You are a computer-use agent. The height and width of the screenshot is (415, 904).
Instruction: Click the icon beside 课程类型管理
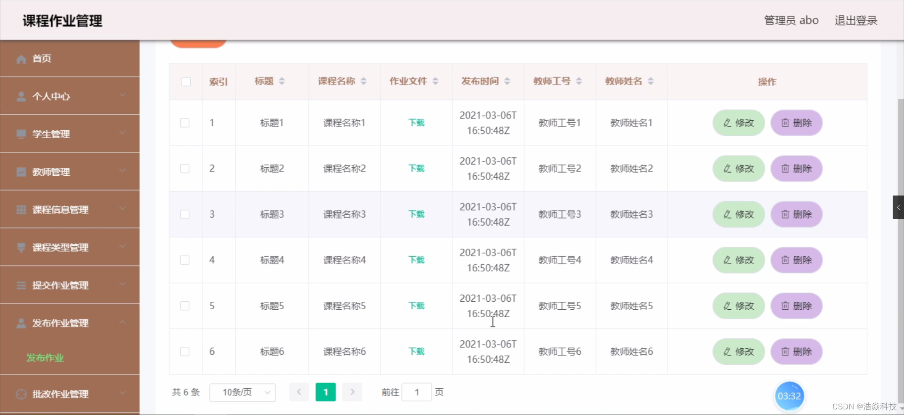click(x=21, y=247)
